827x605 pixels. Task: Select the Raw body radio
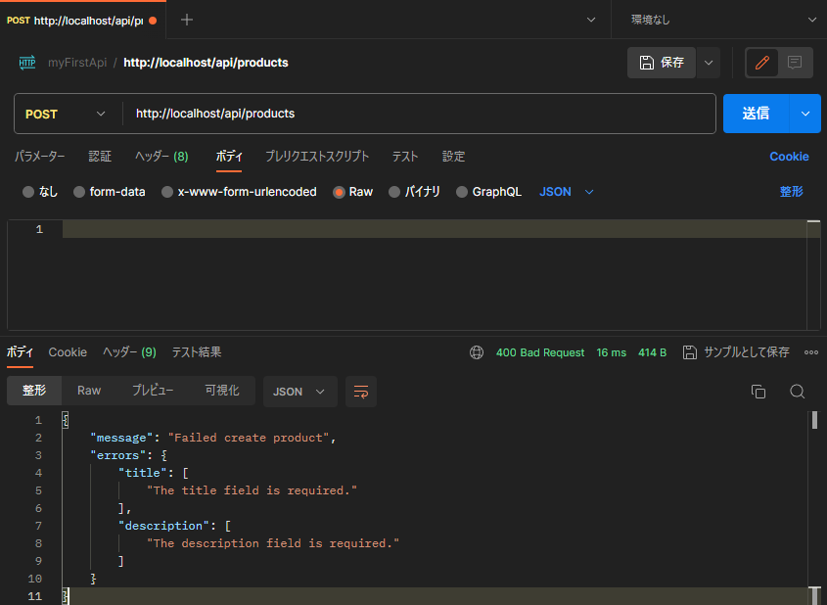point(339,192)
